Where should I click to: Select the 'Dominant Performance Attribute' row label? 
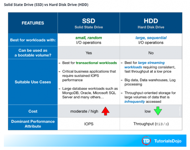coord(33,124)
